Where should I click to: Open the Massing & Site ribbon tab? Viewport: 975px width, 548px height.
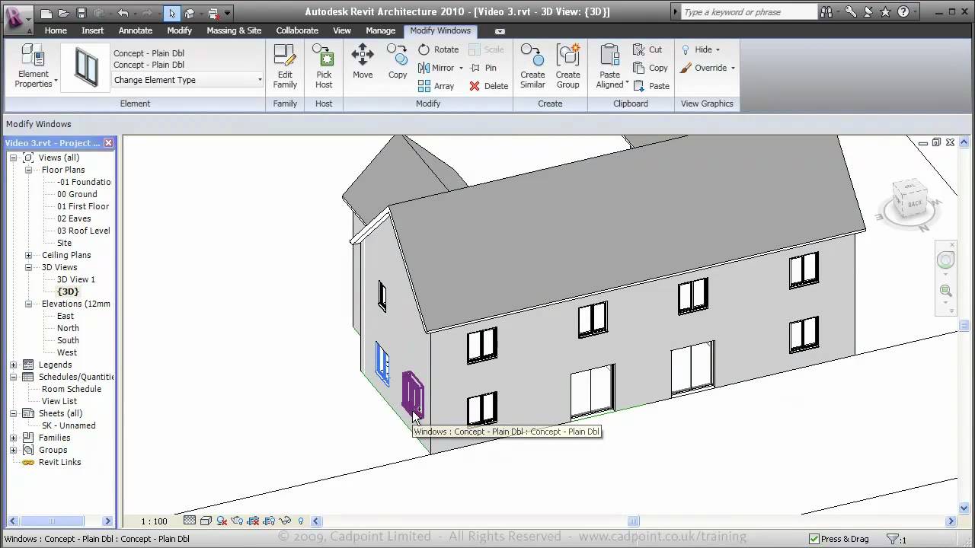point(234,30)
